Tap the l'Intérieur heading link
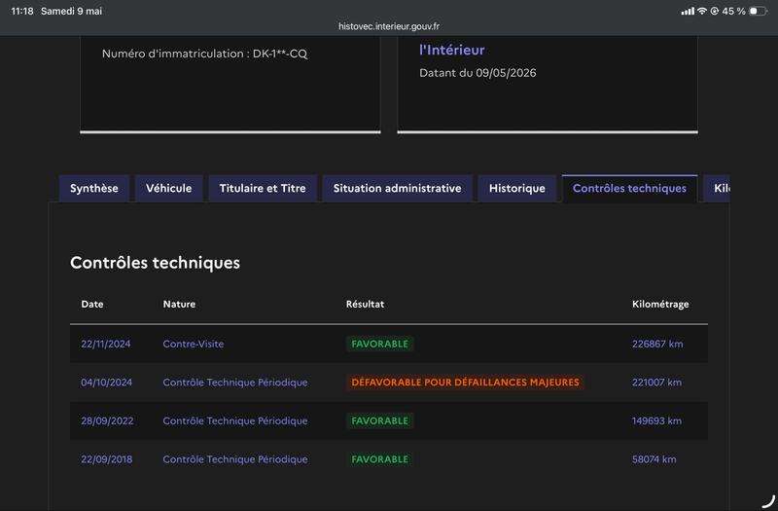Viewport: 778px width, 511px height. tap(452, 51)
